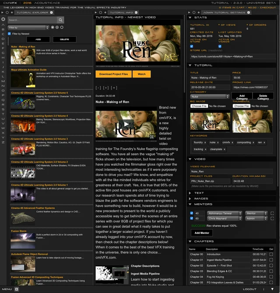
Task: Click the play arrow icon in Tutorial Explorer header
Action: pos(3,13)
